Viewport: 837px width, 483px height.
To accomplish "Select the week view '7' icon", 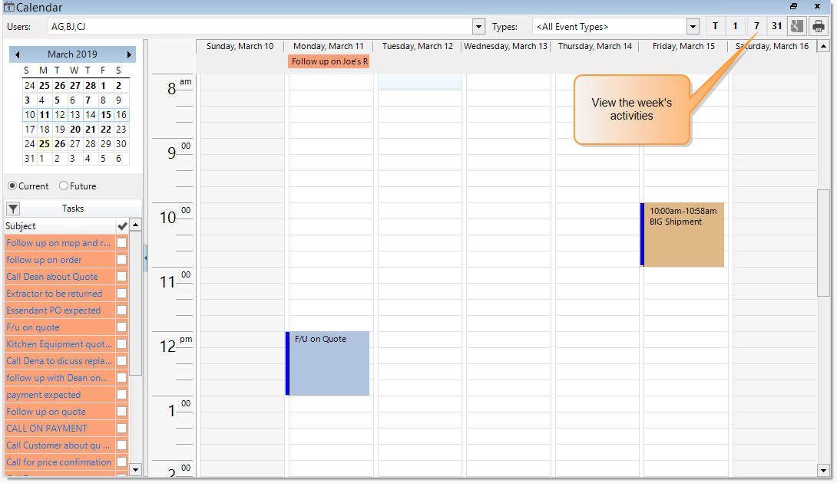I will pyautogui.click(x=756, y=25).
